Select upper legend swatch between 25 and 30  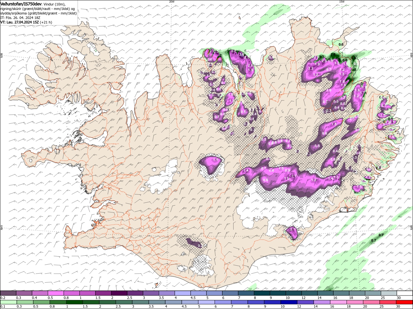pyautogui.click(x=388, y=293)
